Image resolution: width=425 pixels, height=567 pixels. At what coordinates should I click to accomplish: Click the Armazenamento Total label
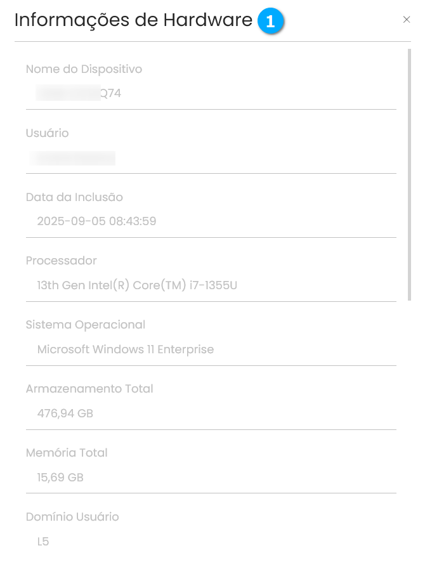[x=89, y=389]
